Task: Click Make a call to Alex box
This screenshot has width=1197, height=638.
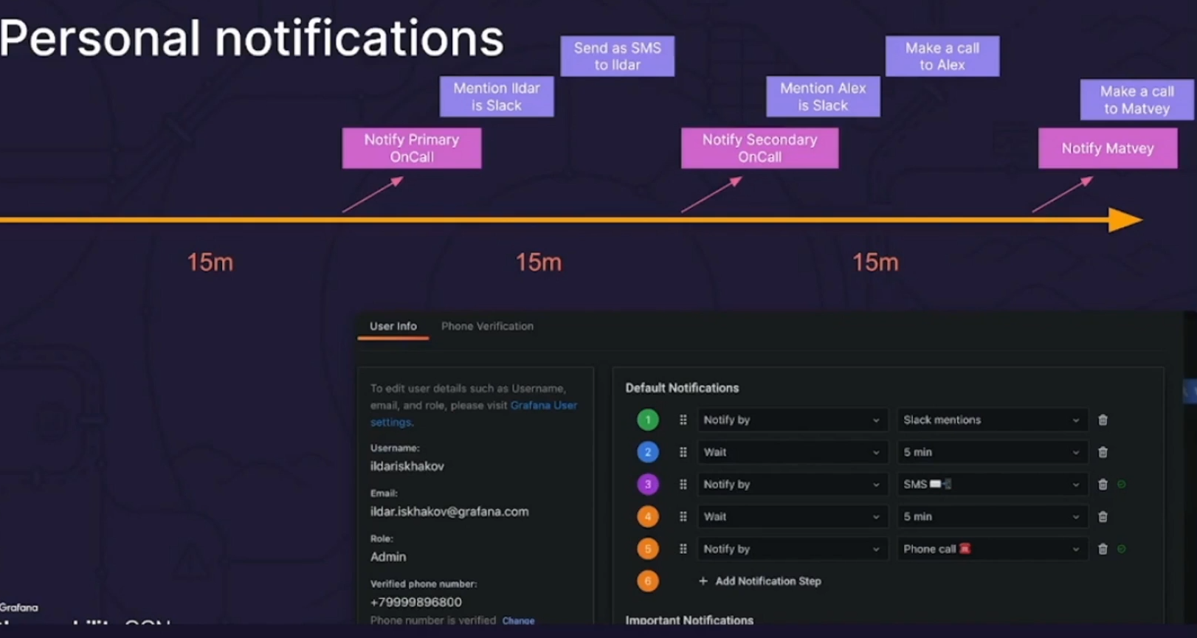Action: (942, 56)
